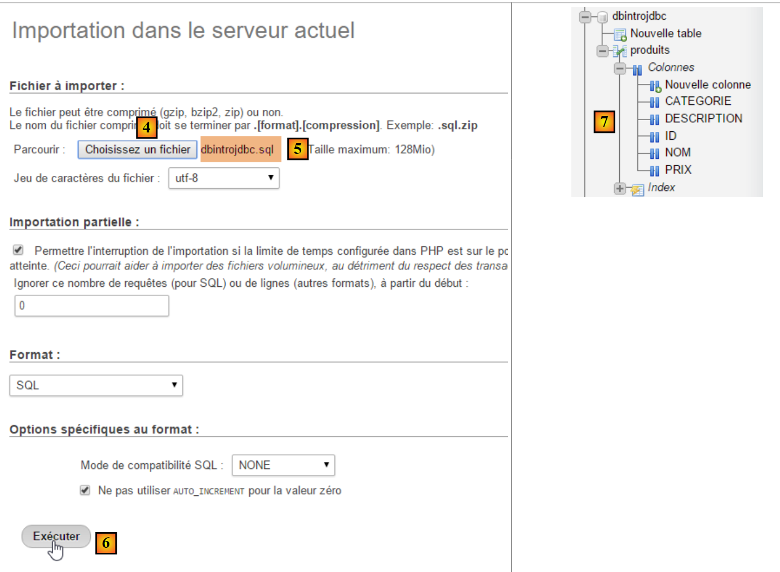Viewport: 780px width, 572px height.
Task: Click the CATEGORIE column icon
Action: [x=655, y=102]
